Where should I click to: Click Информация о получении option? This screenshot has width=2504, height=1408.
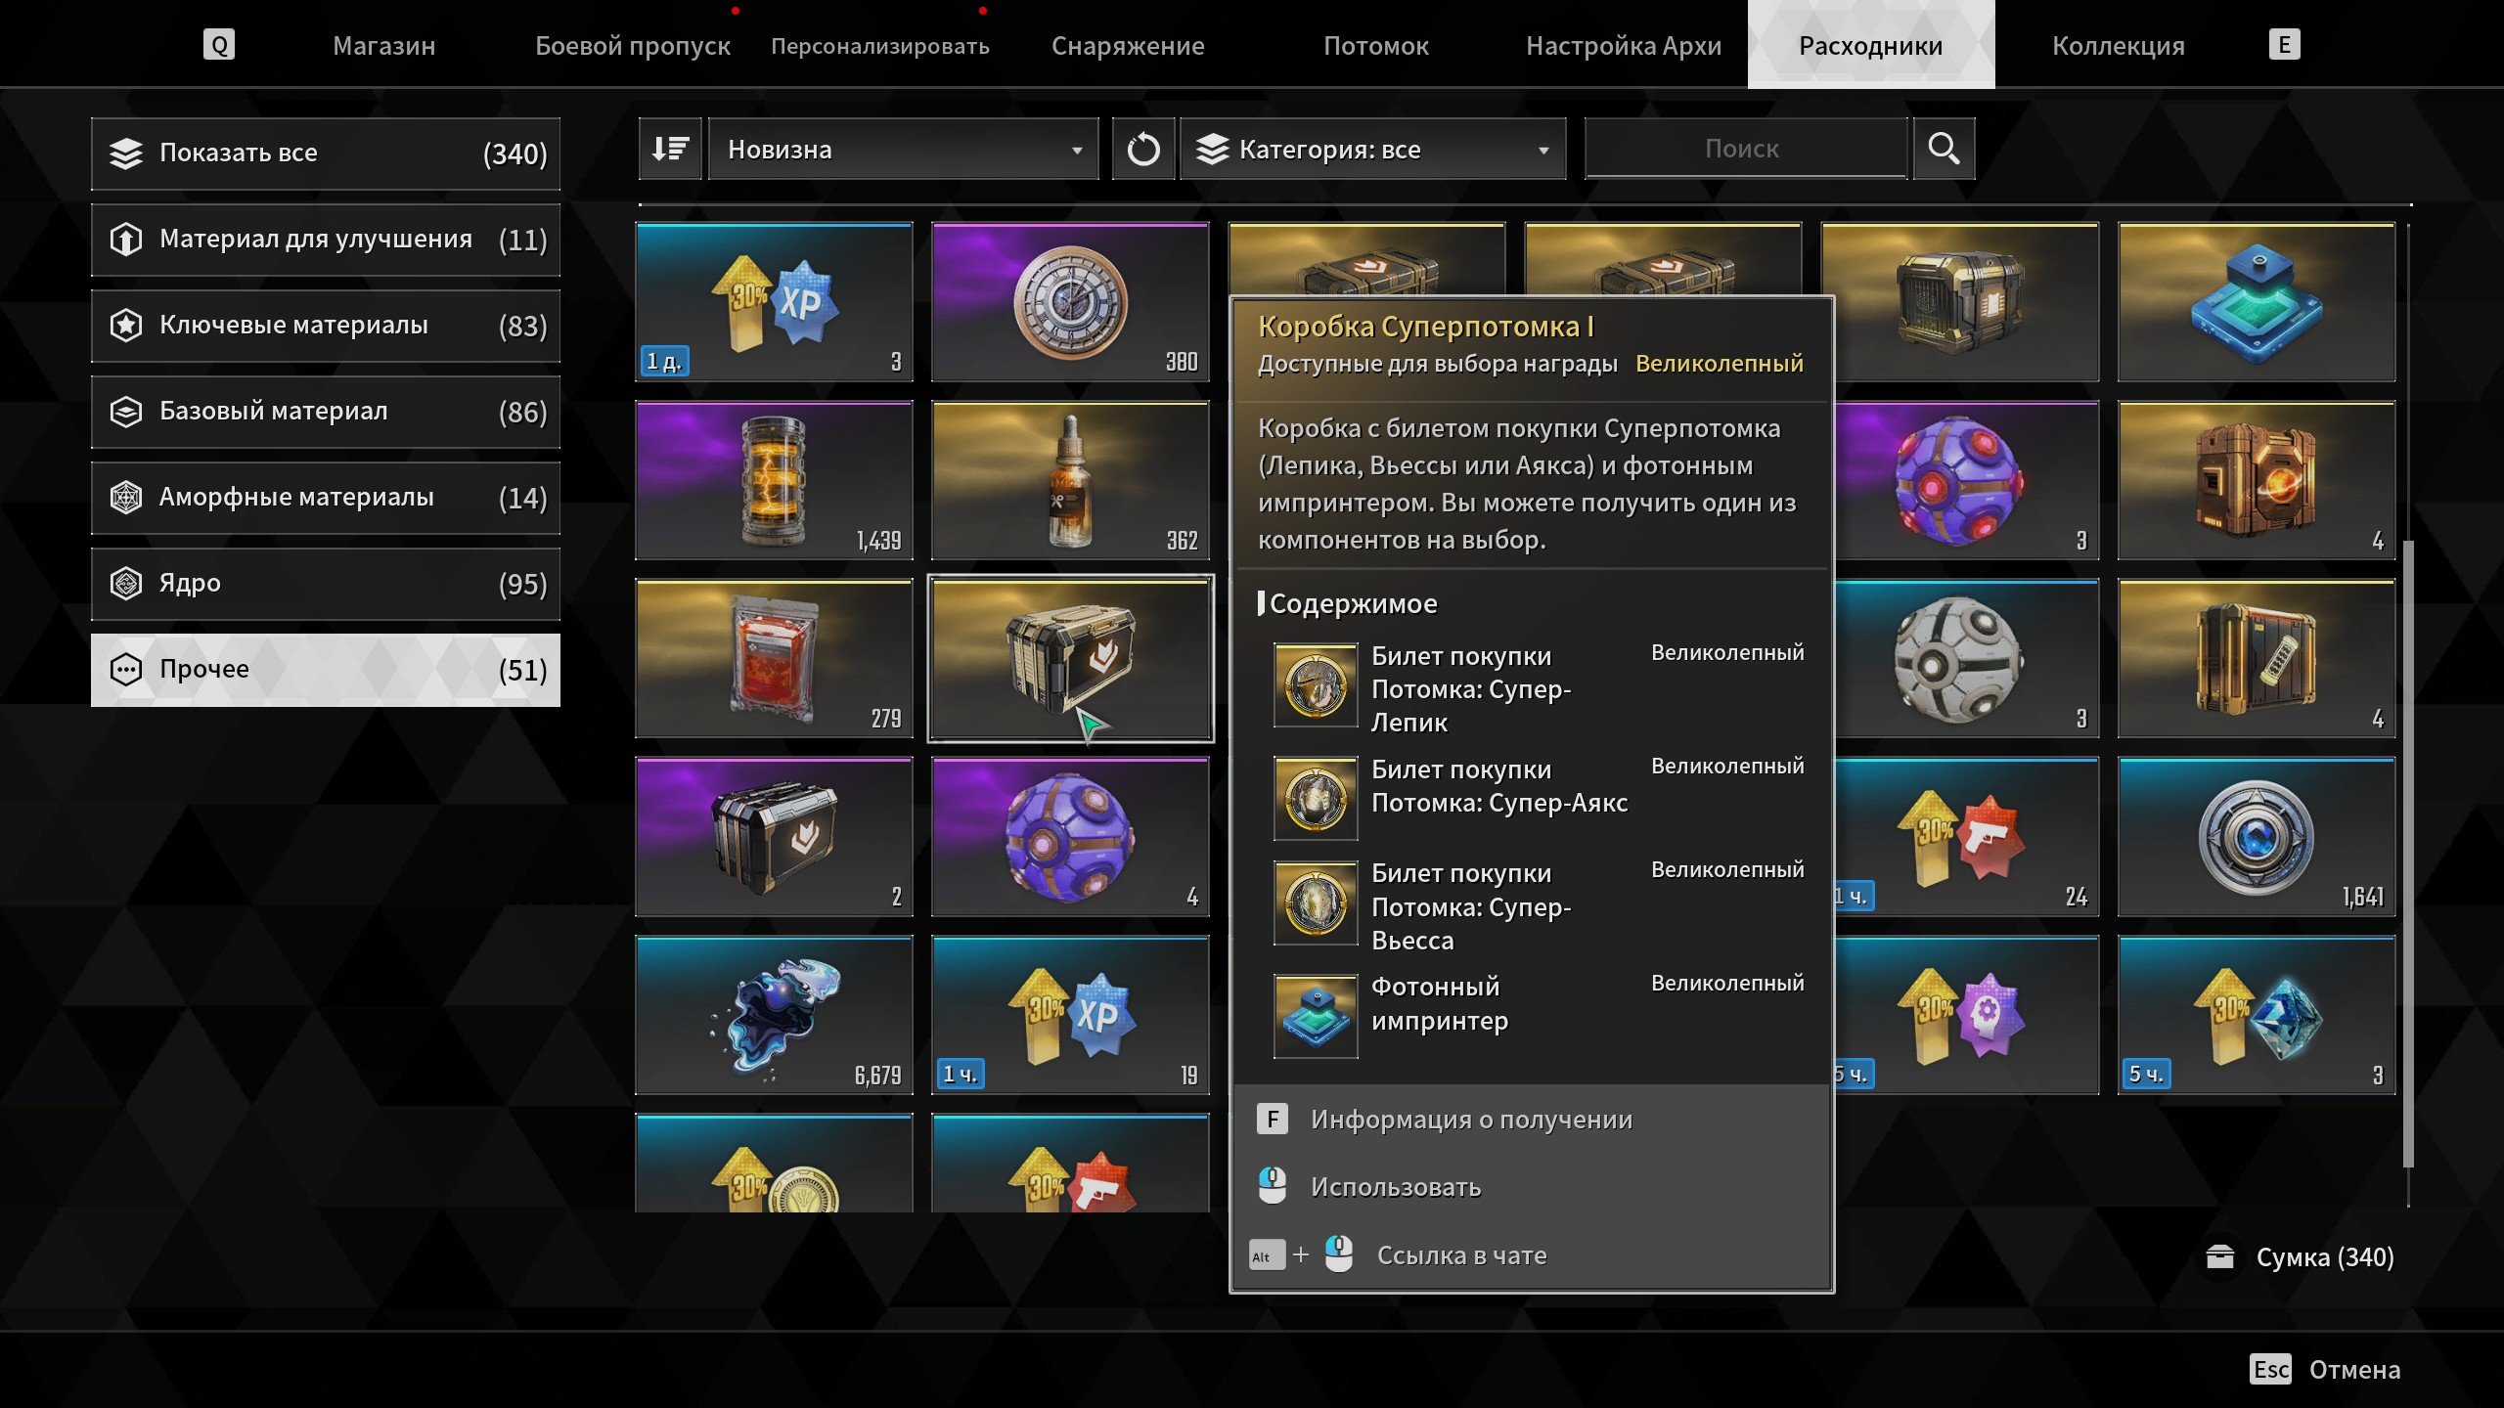coord(1471,1120)
